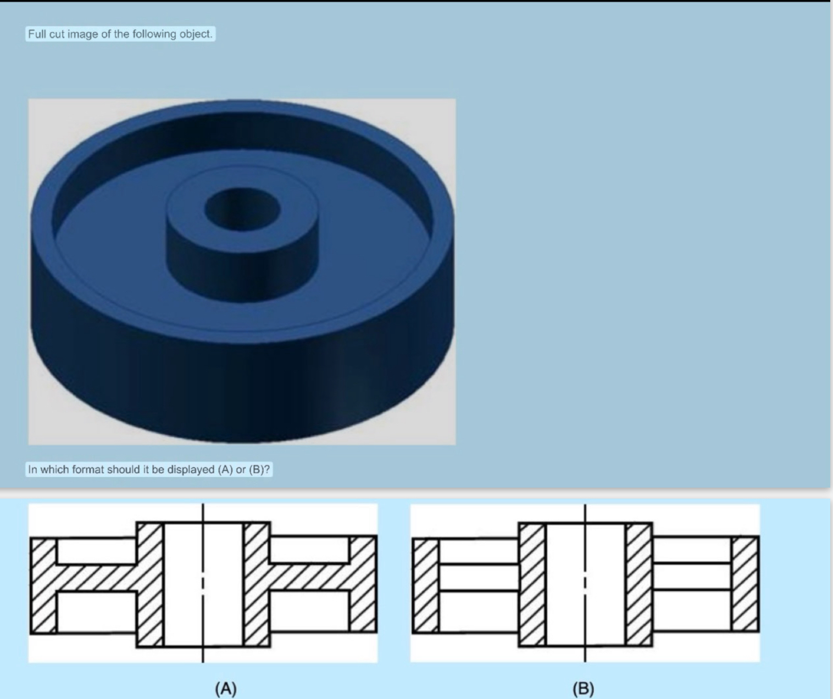The width and height of the screenshot is (833, 699).
Task: Click the question text asking about format A or B
Action: [148, 469]
